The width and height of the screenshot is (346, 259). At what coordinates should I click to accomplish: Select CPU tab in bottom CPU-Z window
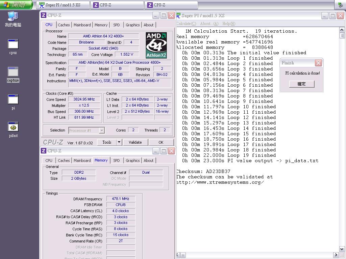(x=49, y=161)
